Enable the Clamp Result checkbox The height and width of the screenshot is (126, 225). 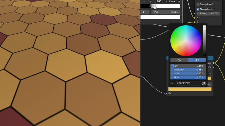tap(198, 4)
